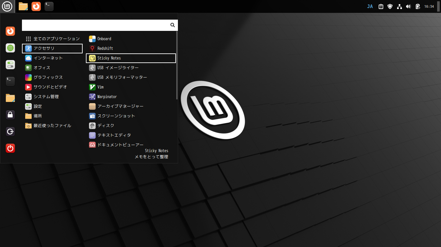Click the Logout icon in sidebar
The height and width of the screenshot is (247, 441).
coord(10,132)
